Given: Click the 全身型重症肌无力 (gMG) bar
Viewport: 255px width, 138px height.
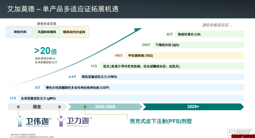Looking at the screenshot, I should (x=131, y=98).
